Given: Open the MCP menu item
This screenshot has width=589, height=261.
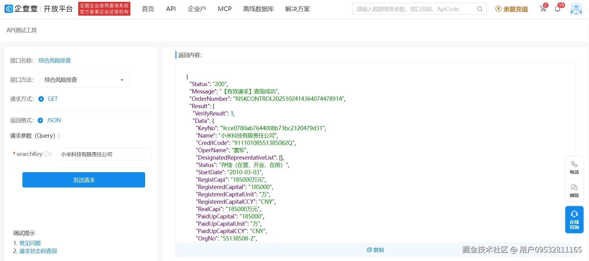Looking at the screenshot, I should 225,9.
